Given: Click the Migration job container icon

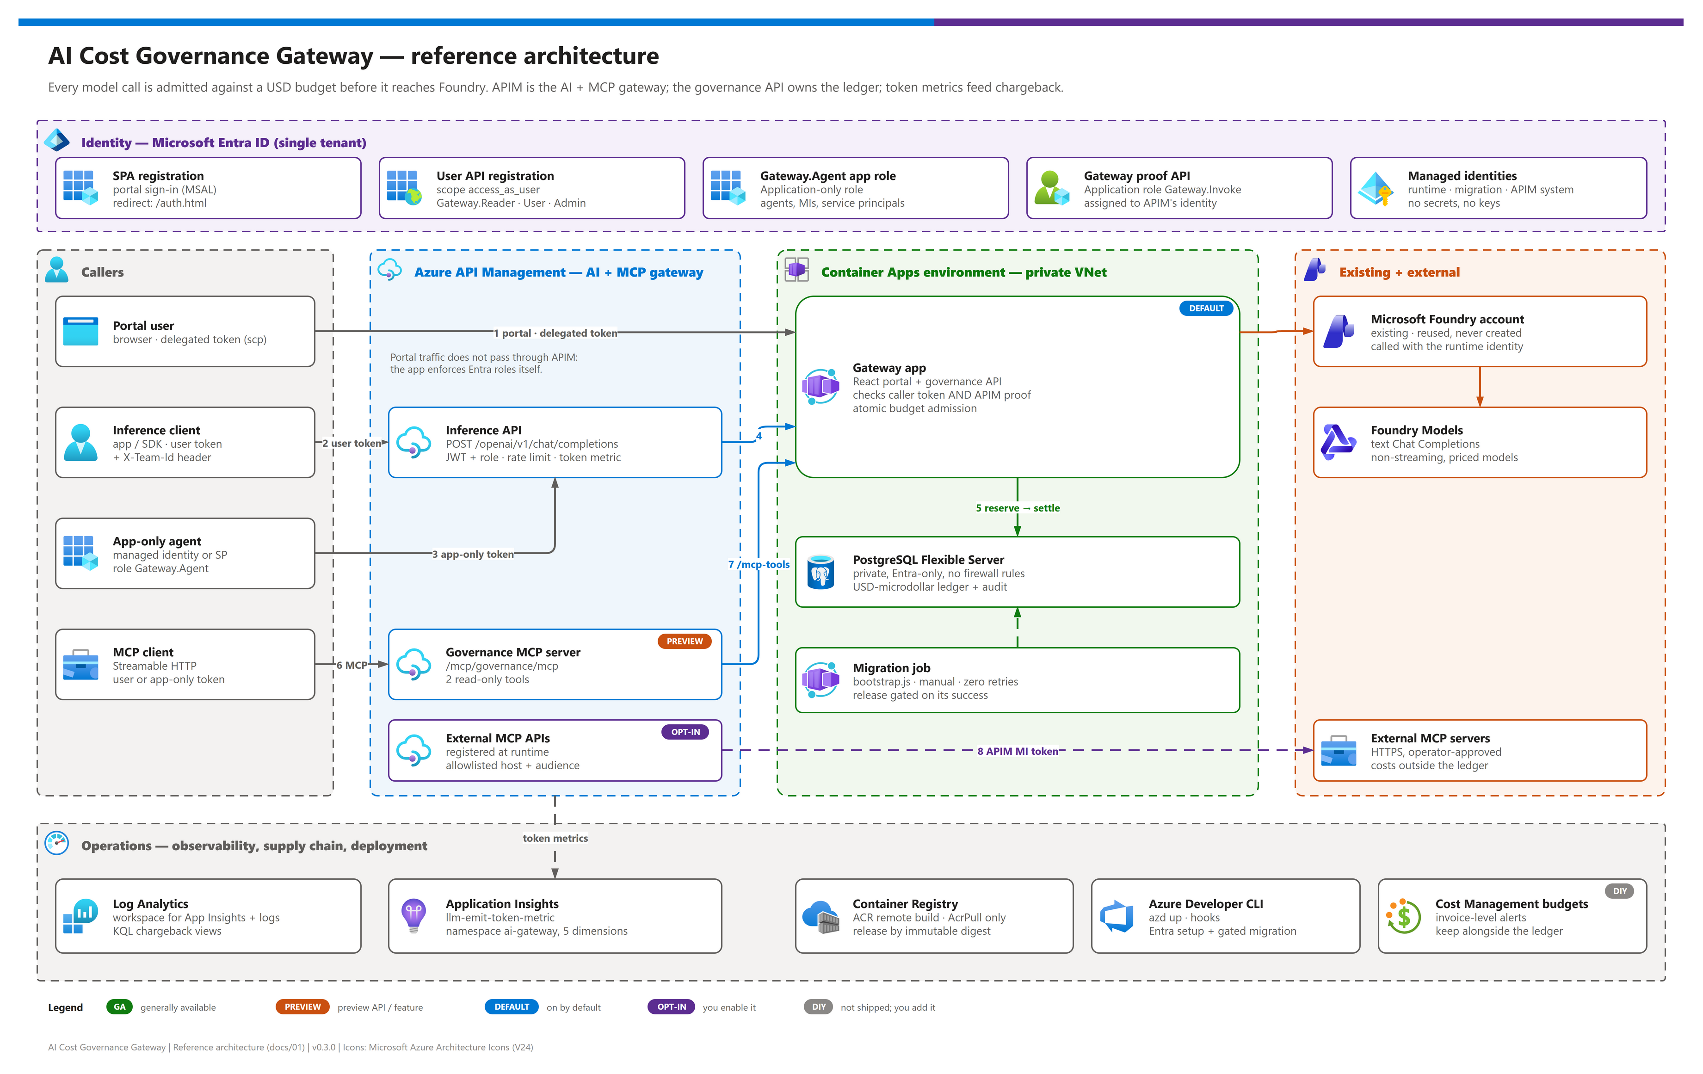Looking at the screenshot, I should pyautogui.click(x=821, y=679).
